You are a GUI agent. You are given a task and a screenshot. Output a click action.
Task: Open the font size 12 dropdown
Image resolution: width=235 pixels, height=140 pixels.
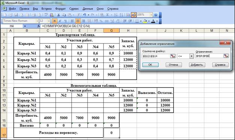48,21
